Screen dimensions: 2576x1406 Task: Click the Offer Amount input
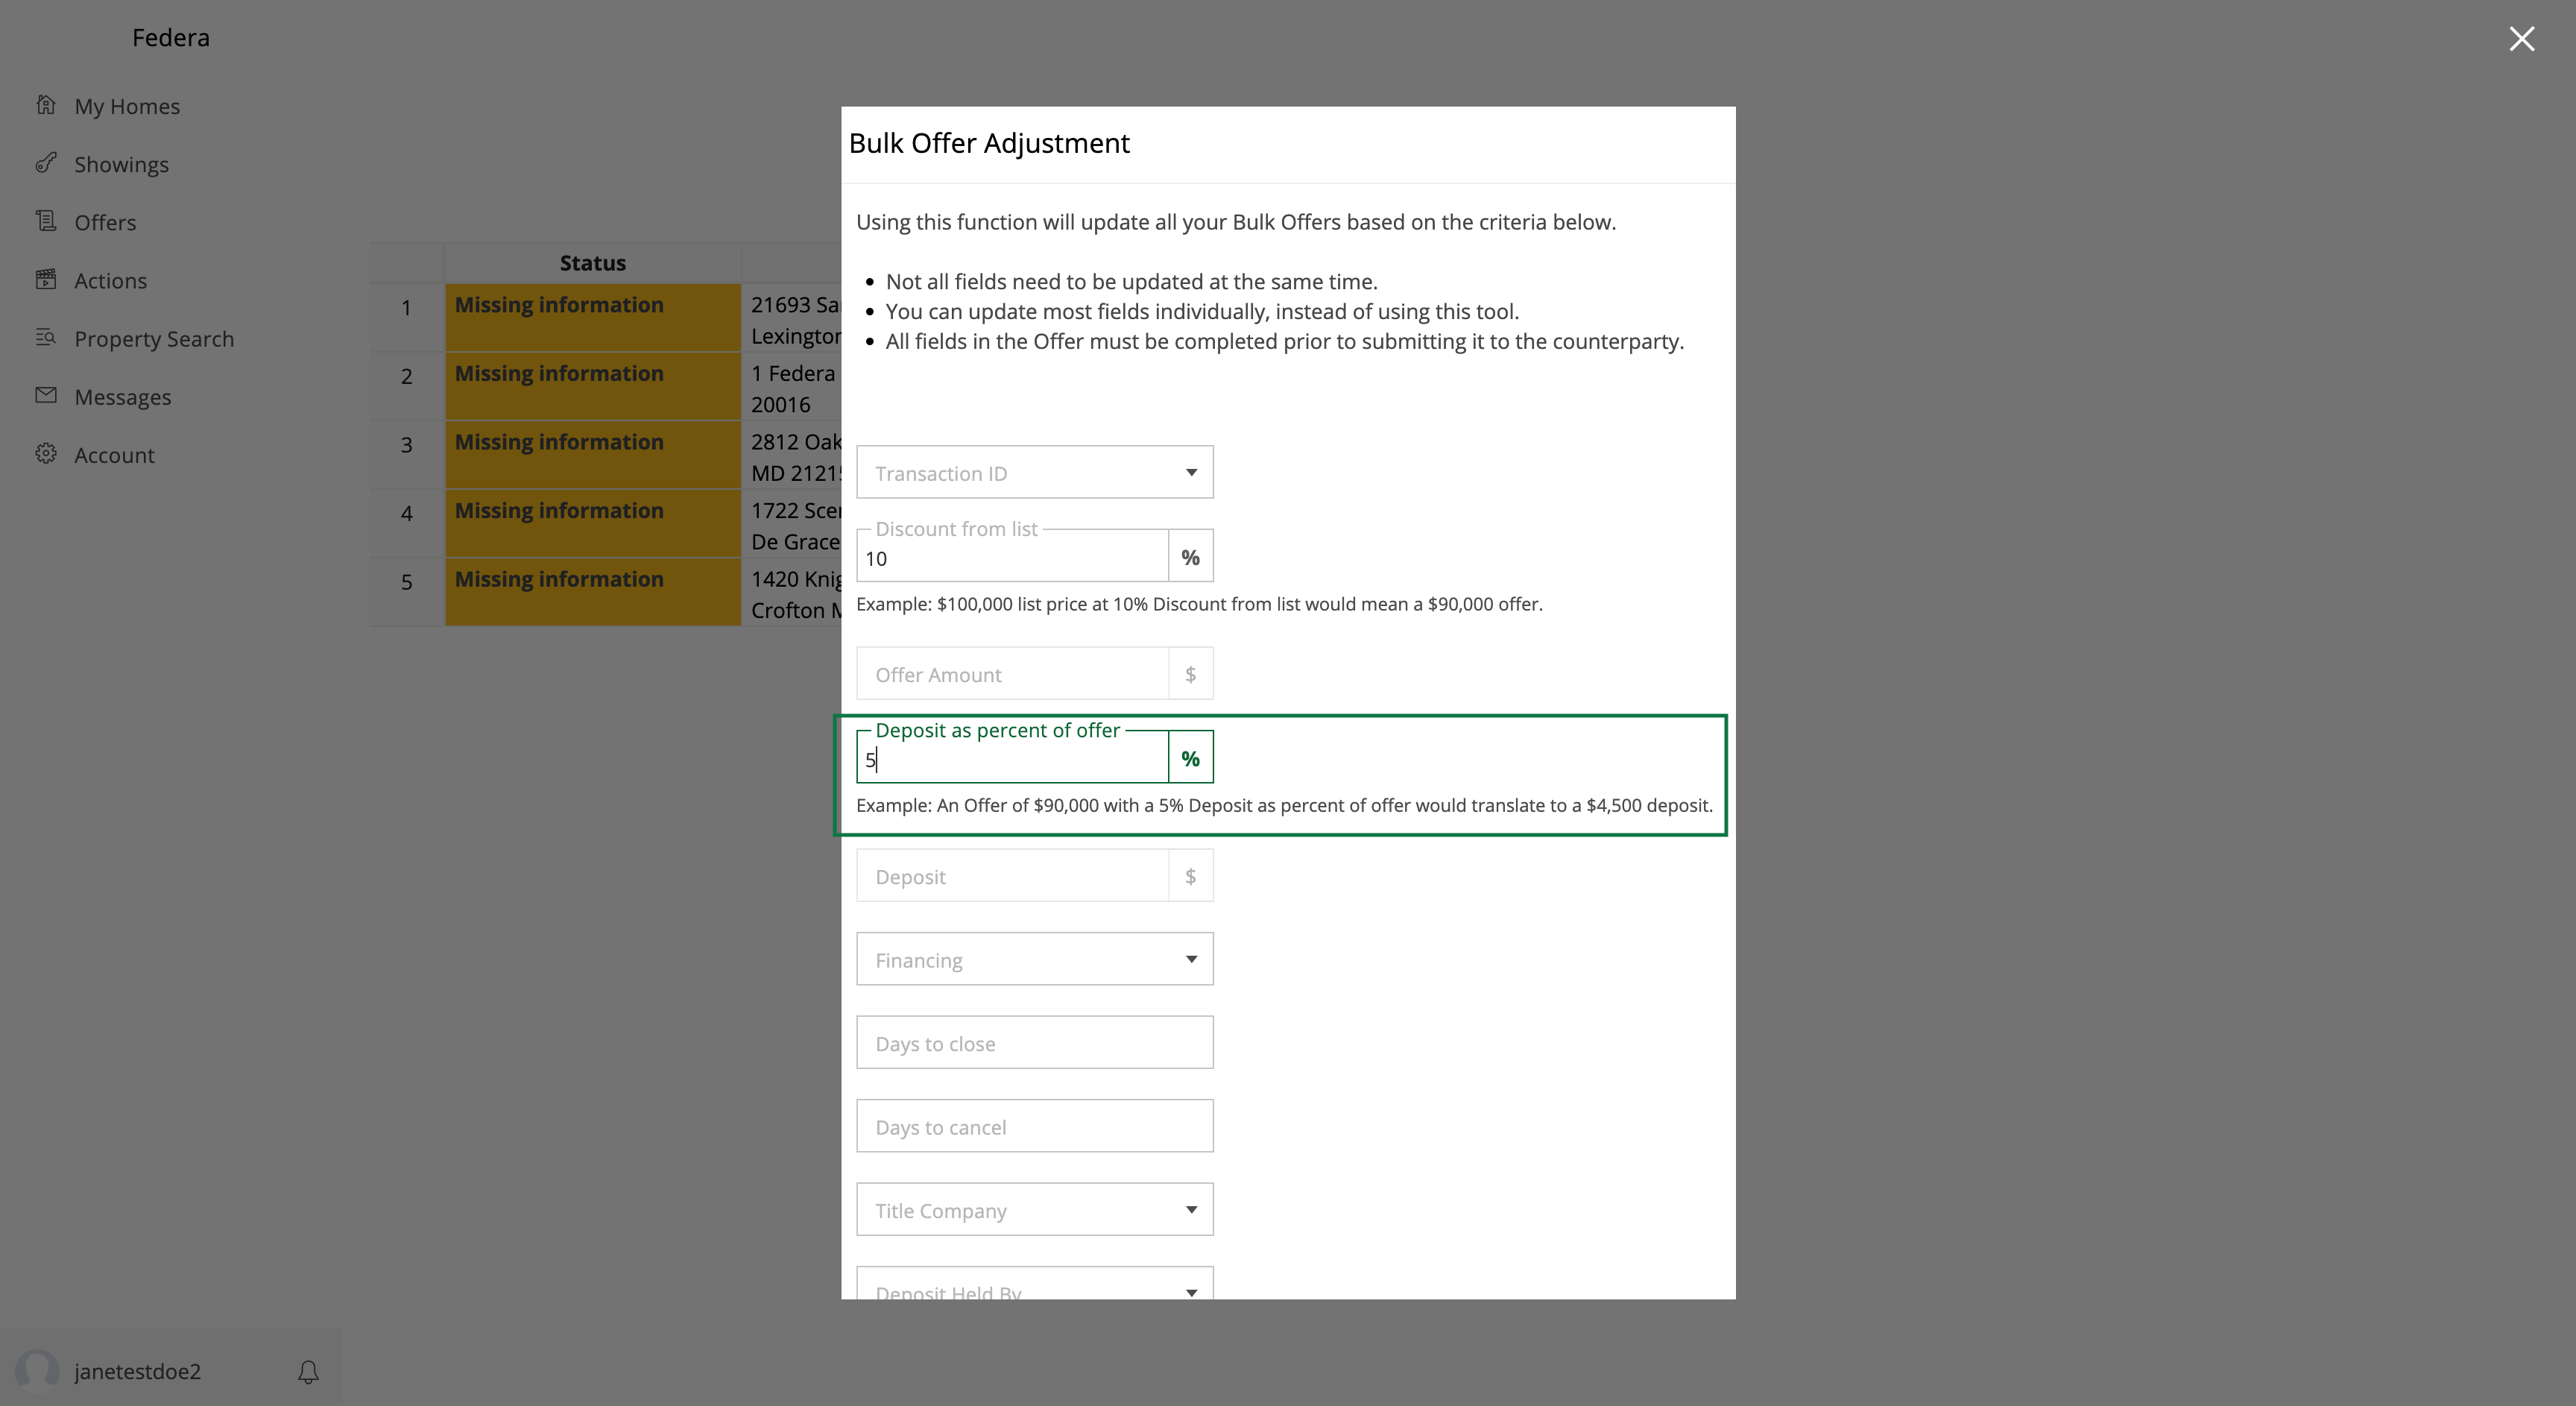(1012, 674)
